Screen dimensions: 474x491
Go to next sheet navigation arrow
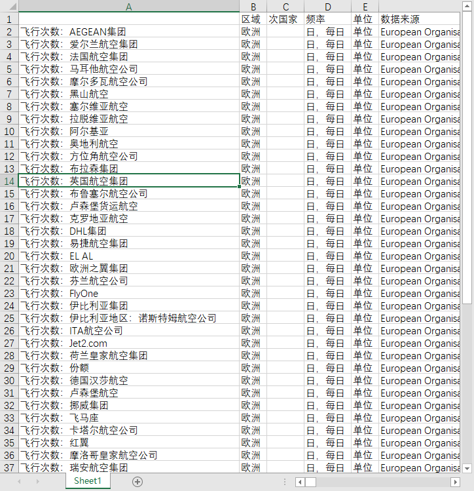tap(38, 482)
